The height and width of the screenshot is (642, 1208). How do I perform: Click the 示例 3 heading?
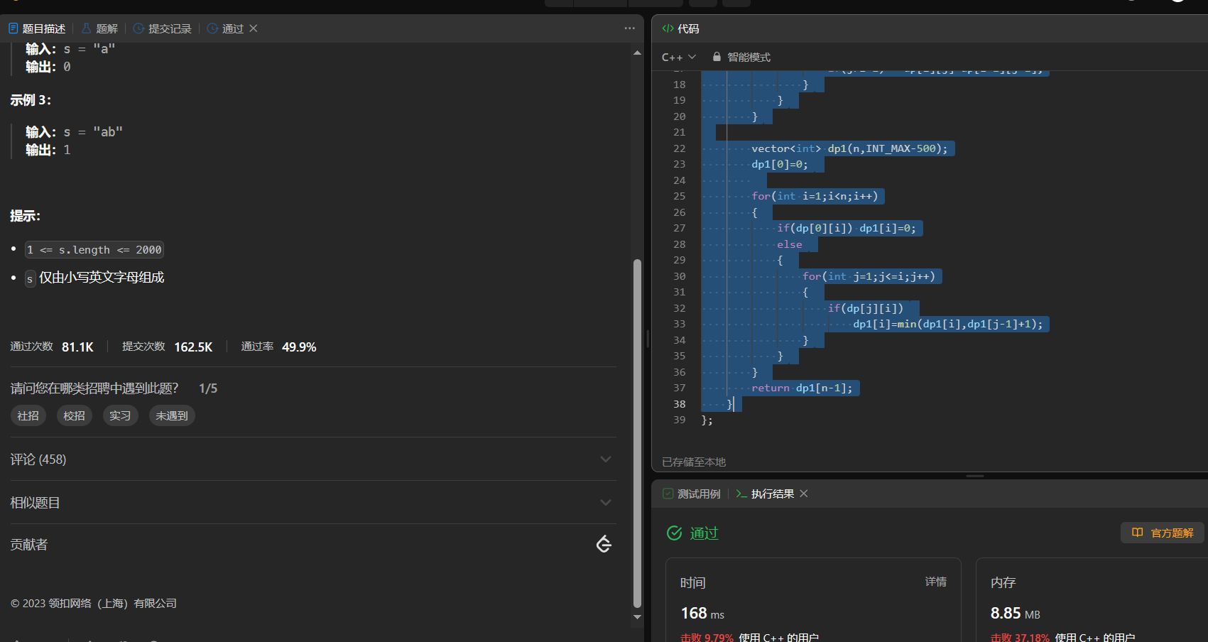[31, 100]
